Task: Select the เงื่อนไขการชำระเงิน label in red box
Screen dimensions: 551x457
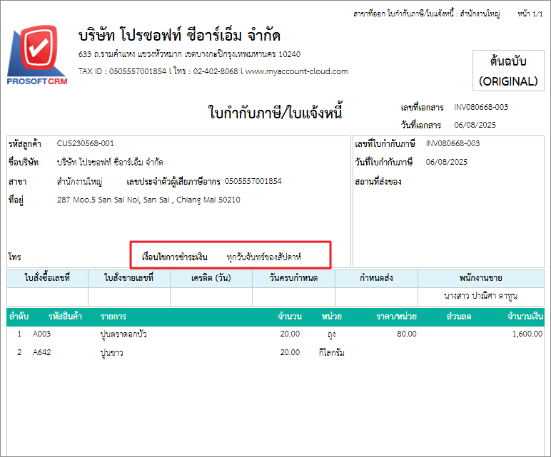Action: (x=175, y=256)
